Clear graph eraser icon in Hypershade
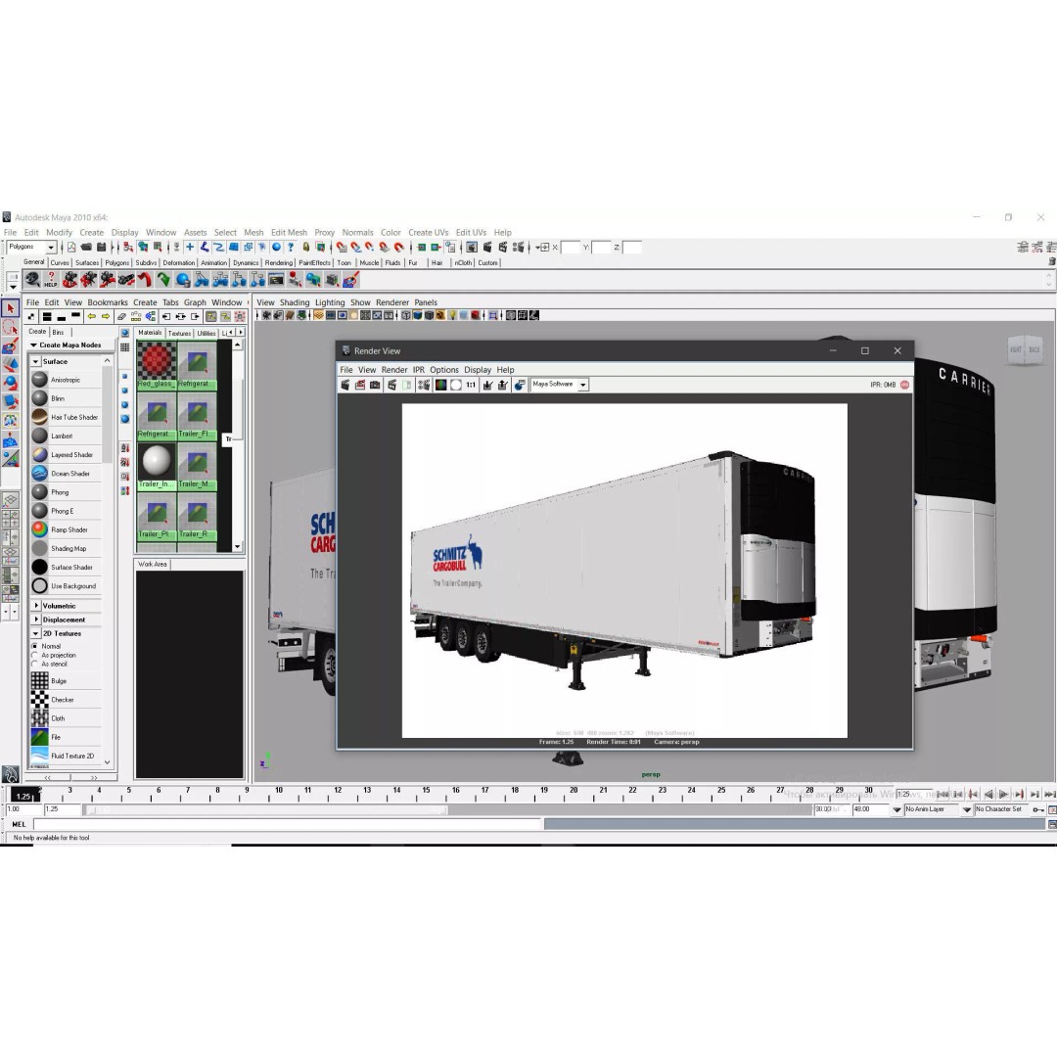The image size is (1057, 1057). pos(121,316)
